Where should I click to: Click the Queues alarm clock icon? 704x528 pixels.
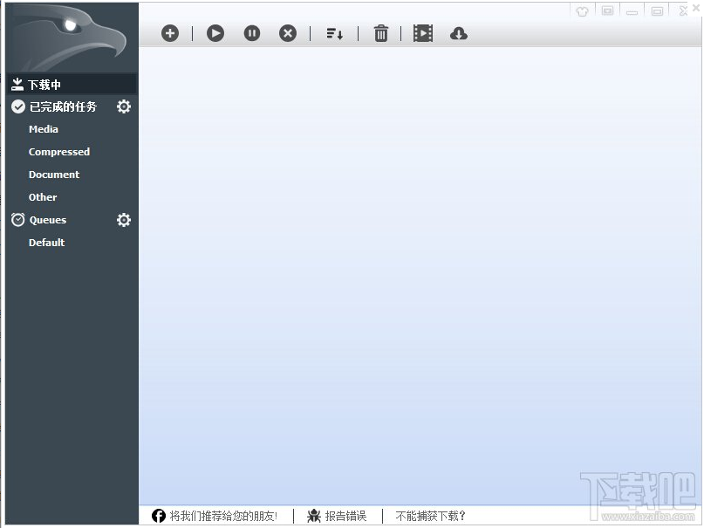click(18, 220)
